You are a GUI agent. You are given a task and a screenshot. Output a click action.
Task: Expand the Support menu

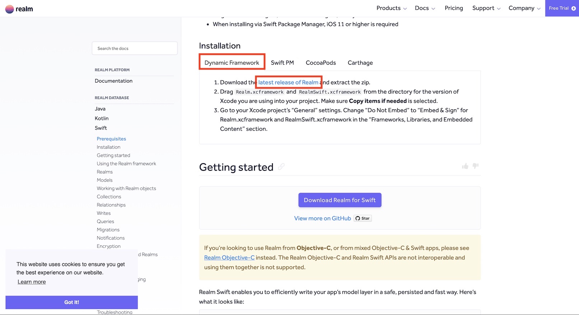tap(486, 8)
